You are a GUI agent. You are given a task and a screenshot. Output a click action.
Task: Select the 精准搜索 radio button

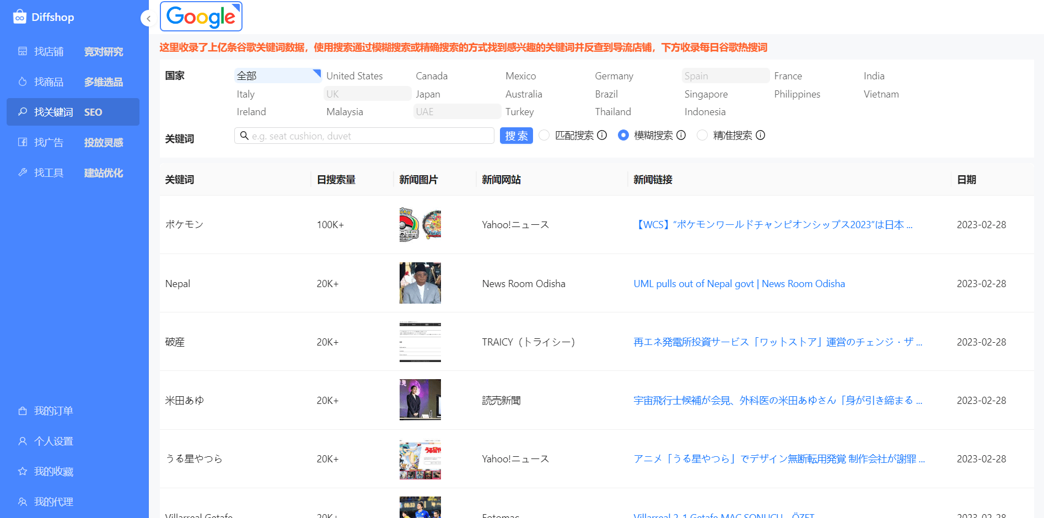coord(702,135)
